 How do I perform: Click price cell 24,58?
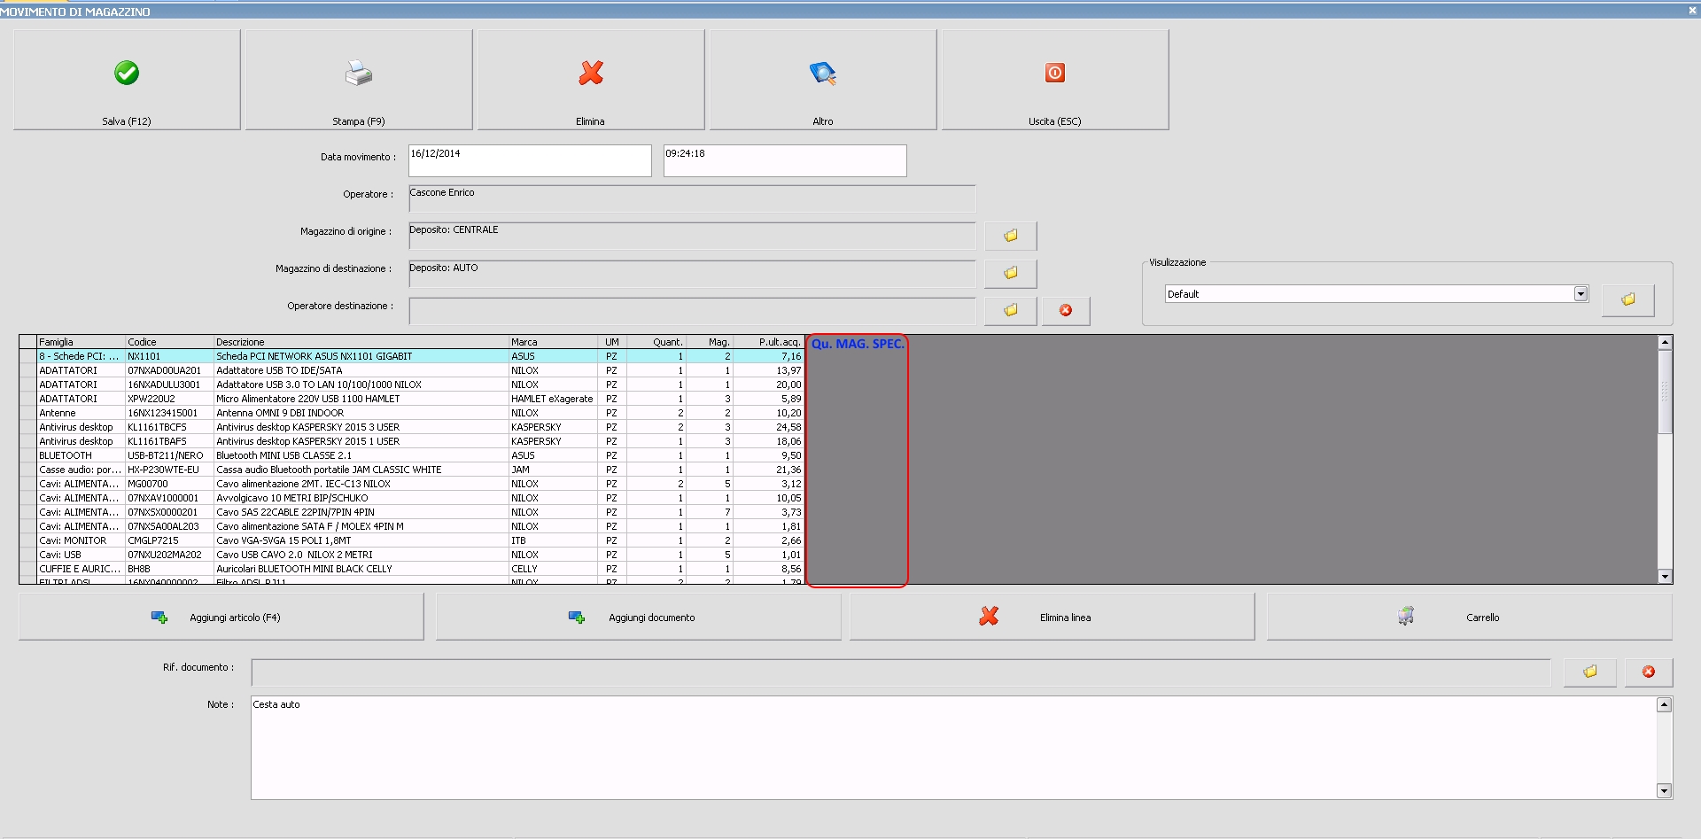click(x=768, y=427)
